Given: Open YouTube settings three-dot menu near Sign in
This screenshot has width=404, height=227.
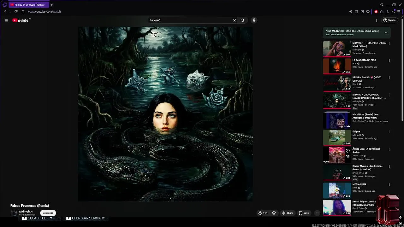Looking at the screenshot, I should (x=377, y=20).
